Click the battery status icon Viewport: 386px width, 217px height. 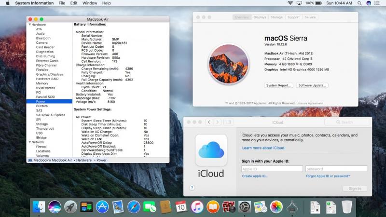318,3
